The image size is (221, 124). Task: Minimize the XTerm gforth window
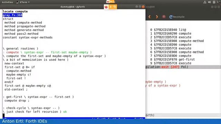tap(137, 7)
